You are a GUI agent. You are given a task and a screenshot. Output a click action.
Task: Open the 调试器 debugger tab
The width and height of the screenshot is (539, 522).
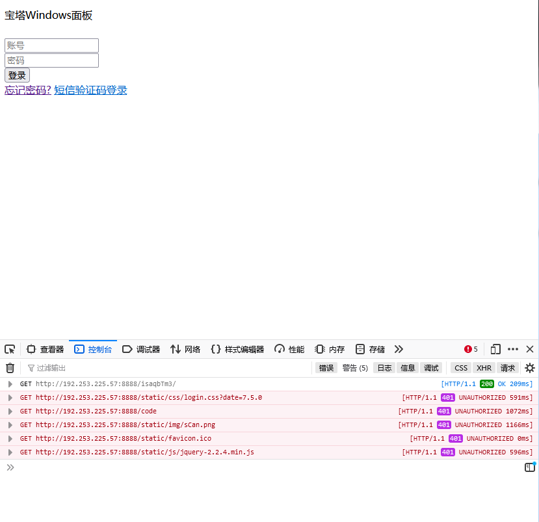tap(141, 350)
